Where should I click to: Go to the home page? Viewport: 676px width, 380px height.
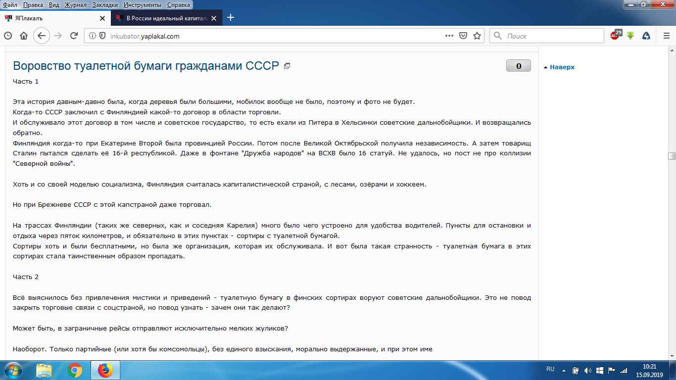tap(23, 36)
